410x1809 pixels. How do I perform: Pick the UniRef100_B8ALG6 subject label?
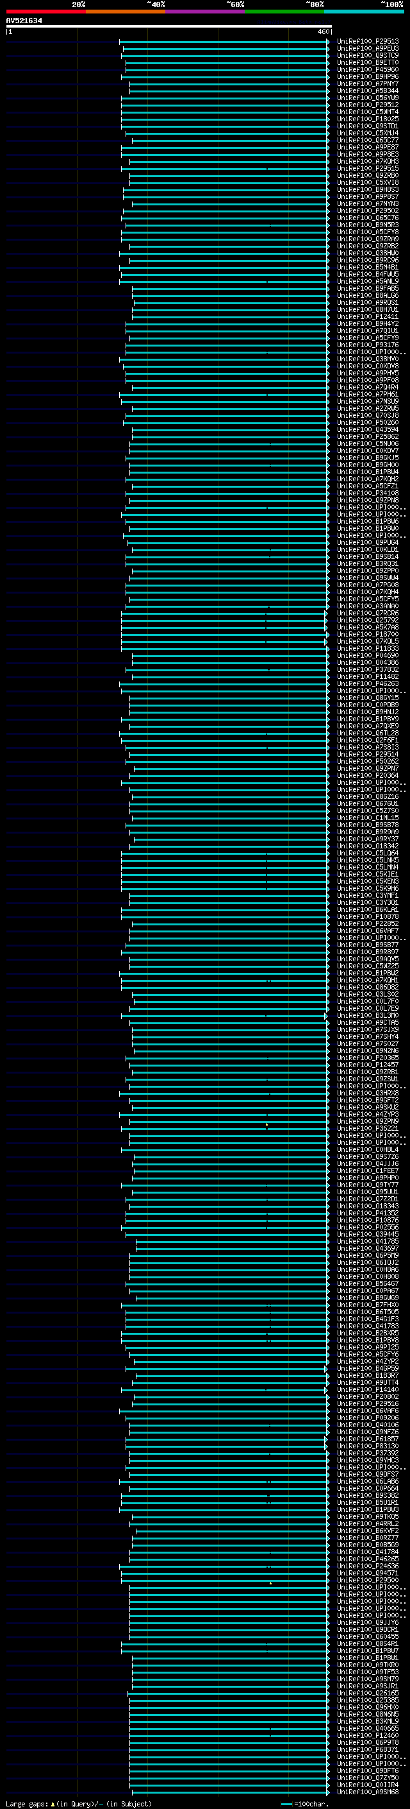(x=367, y=296)
